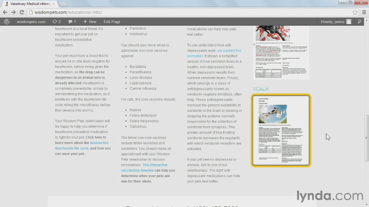
Task: Click the updates icon showing 2
Action: 57,22
